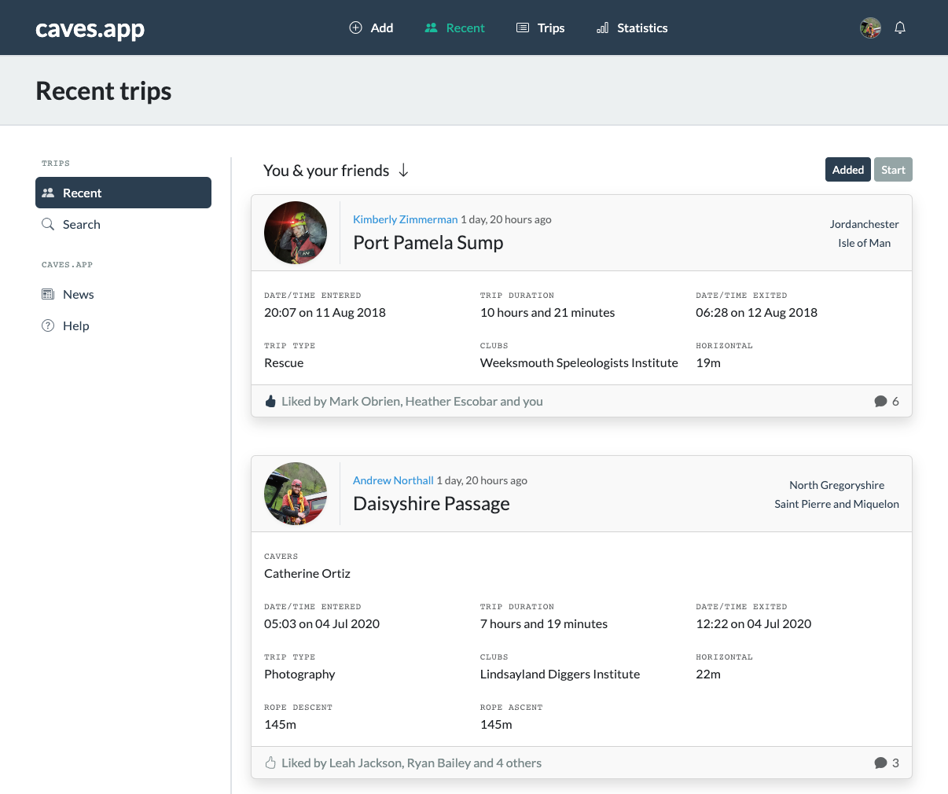948x794 pixels.
Task: Unlike the Port Pamela Sump trip
Action: 270,401
